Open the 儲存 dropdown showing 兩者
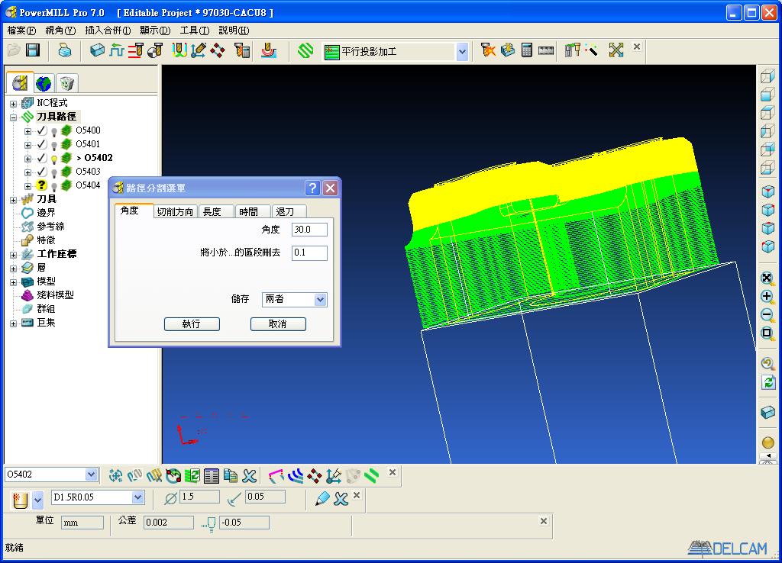Viewport: 782px width, 563px height. (320, 300)
